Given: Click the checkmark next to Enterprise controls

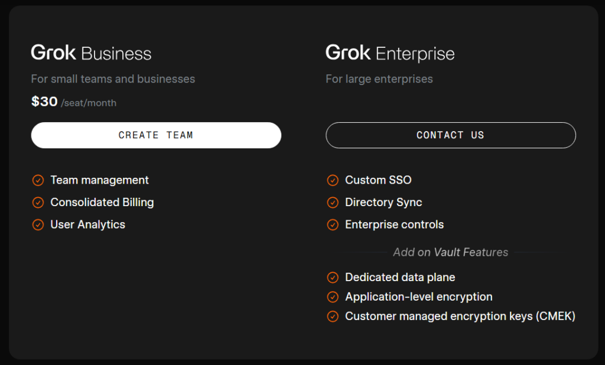Looking at the screenshot, I should (333, 224).
